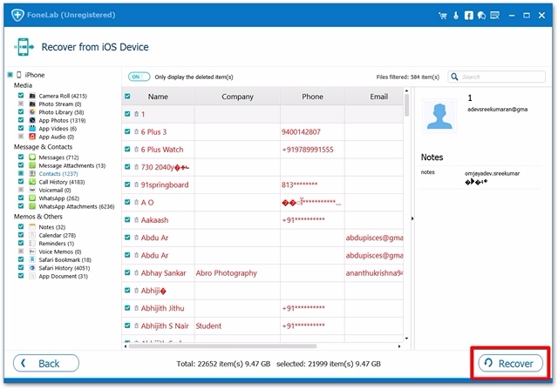Image resolution: width=558 pixels, height=389 pixels.
Task: Click the Camera Roll category icon
Action: point(32,96)
